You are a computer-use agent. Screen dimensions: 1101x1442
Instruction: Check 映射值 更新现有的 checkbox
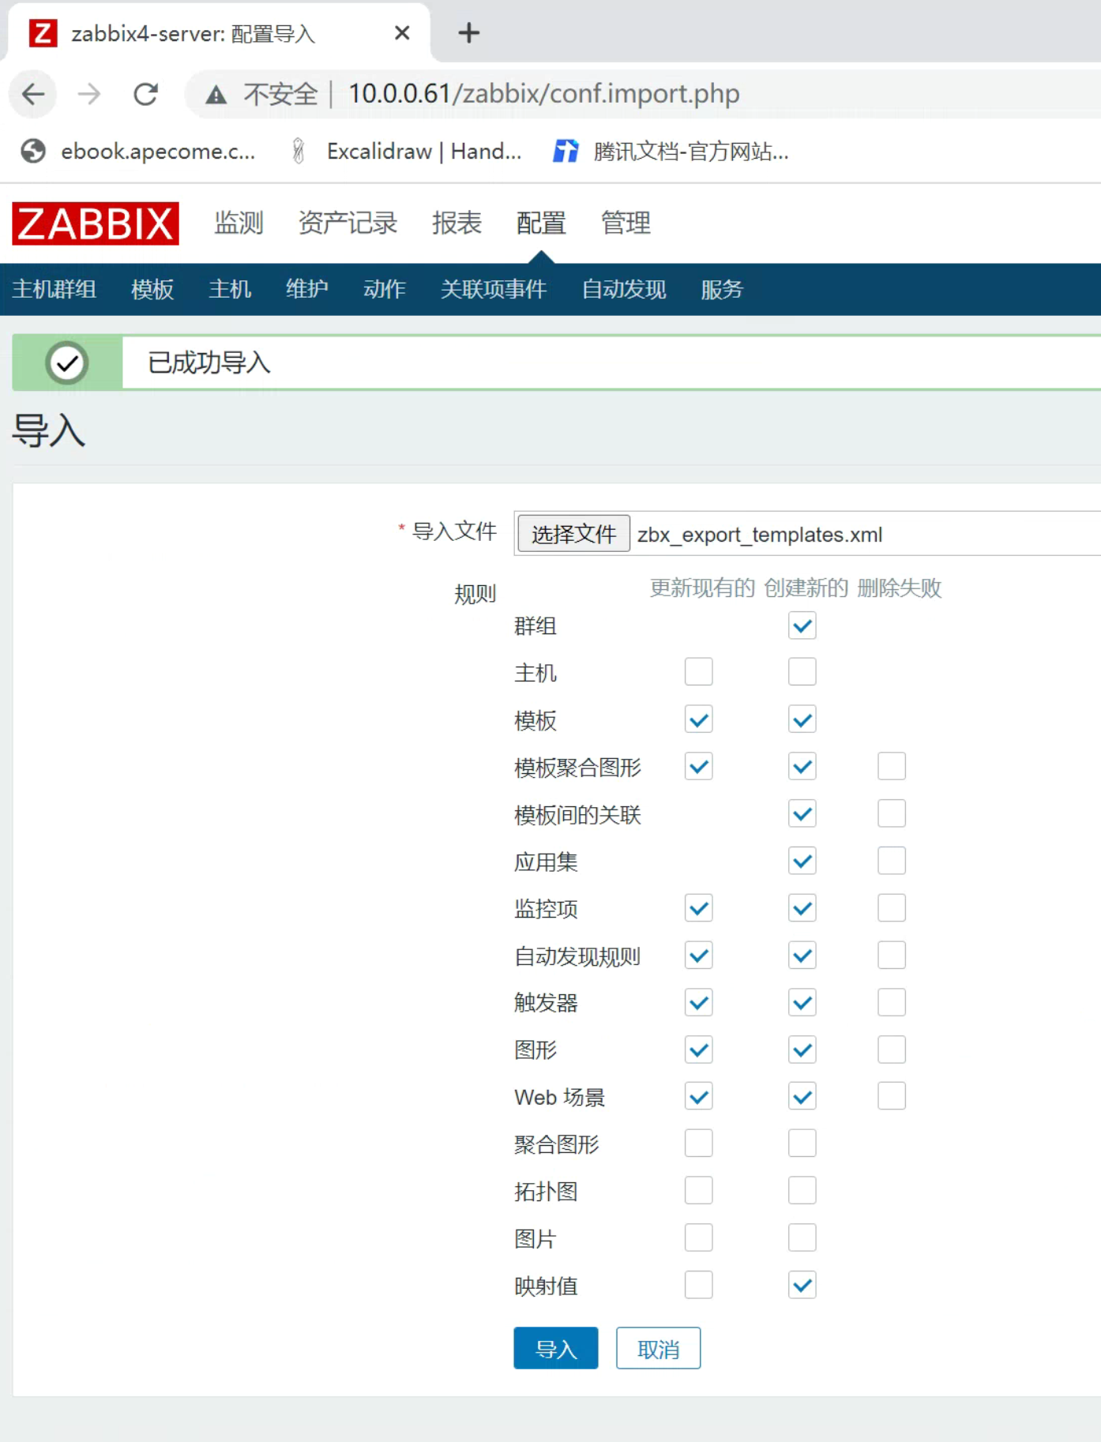(x=698, y=1285)
